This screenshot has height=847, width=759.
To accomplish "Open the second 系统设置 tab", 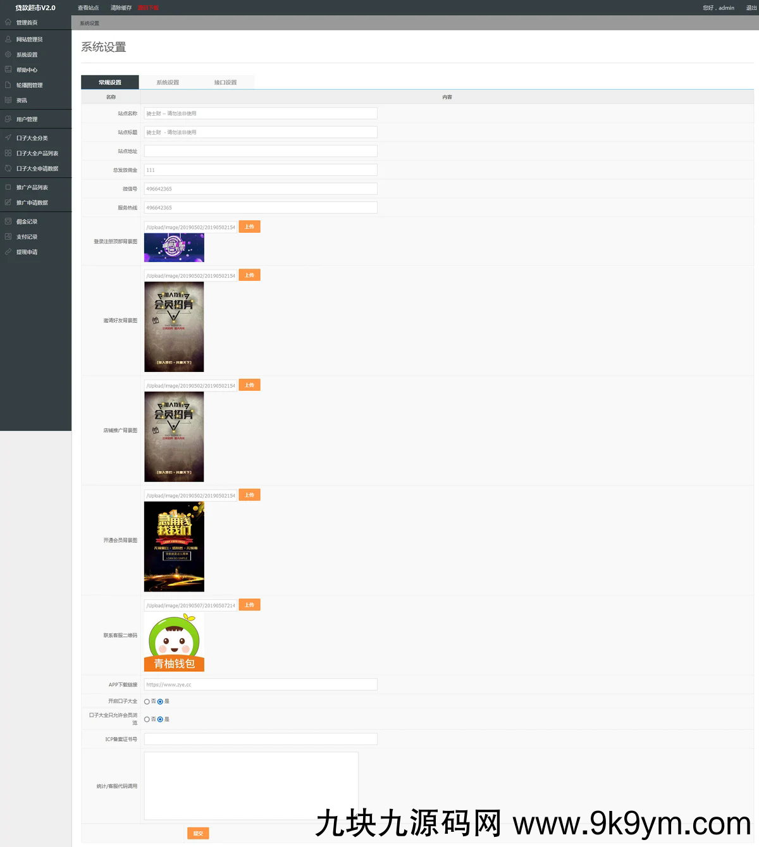I will coord(168,82).
